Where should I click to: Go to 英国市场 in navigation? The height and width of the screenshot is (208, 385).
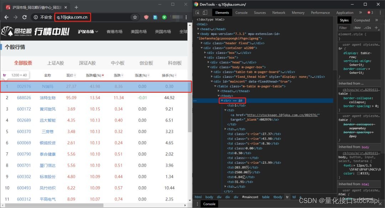click(x=163, y=31)
